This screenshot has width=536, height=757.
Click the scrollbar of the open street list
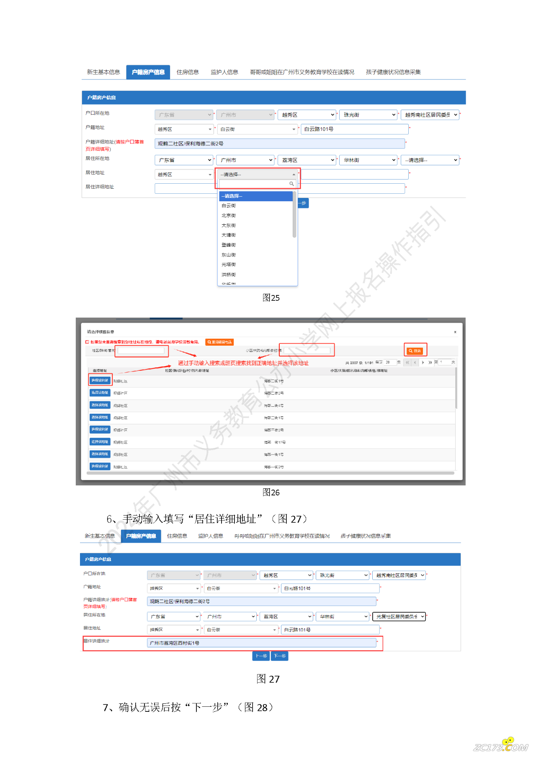[294, 215]
